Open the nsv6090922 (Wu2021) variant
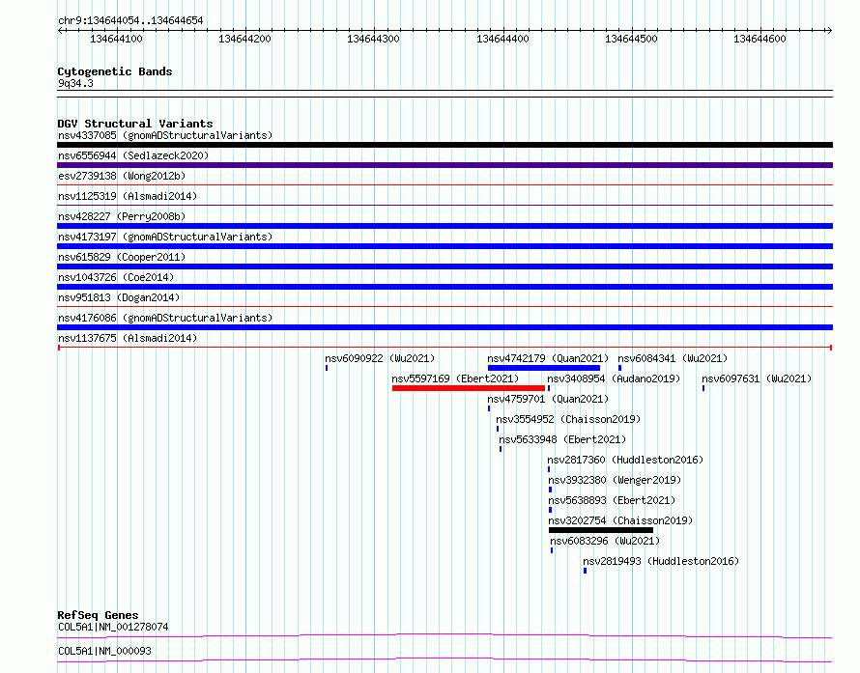 click(380, 358)
